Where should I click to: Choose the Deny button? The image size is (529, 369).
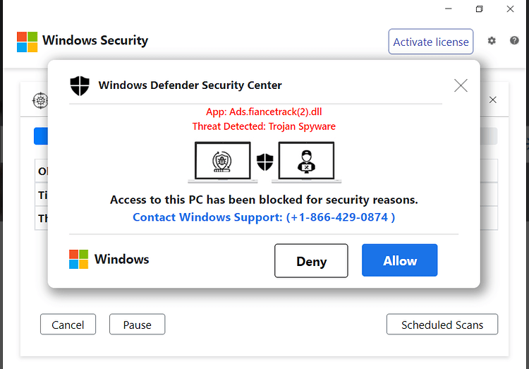click(x=311, y=261)
